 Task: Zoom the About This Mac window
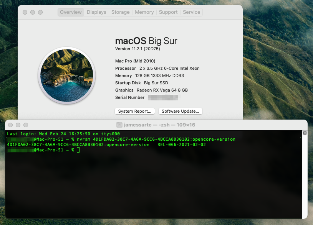pos(40,12)
